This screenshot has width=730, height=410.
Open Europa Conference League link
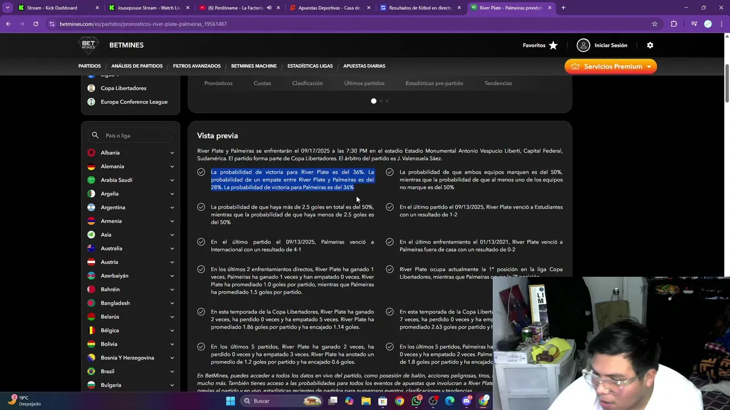tap(134, 102)
